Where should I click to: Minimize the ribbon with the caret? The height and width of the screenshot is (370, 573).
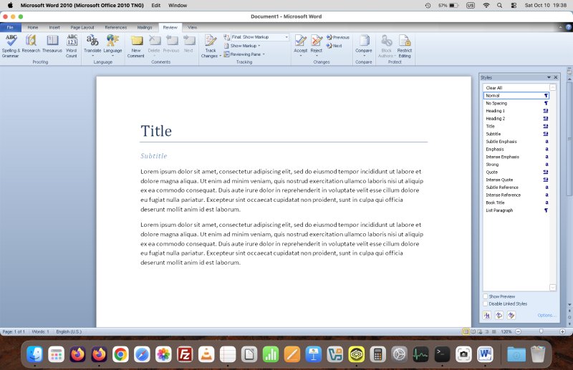tap(560, 27)
